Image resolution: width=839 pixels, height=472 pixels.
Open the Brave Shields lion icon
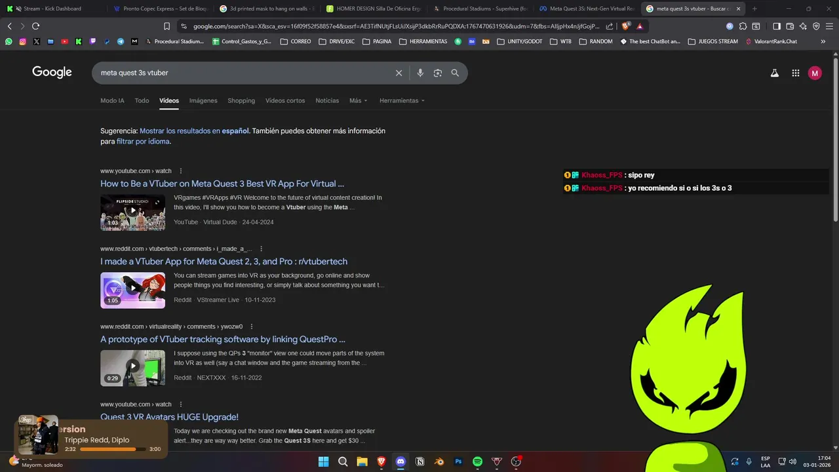pyautogui.click(x=626, y=26)
